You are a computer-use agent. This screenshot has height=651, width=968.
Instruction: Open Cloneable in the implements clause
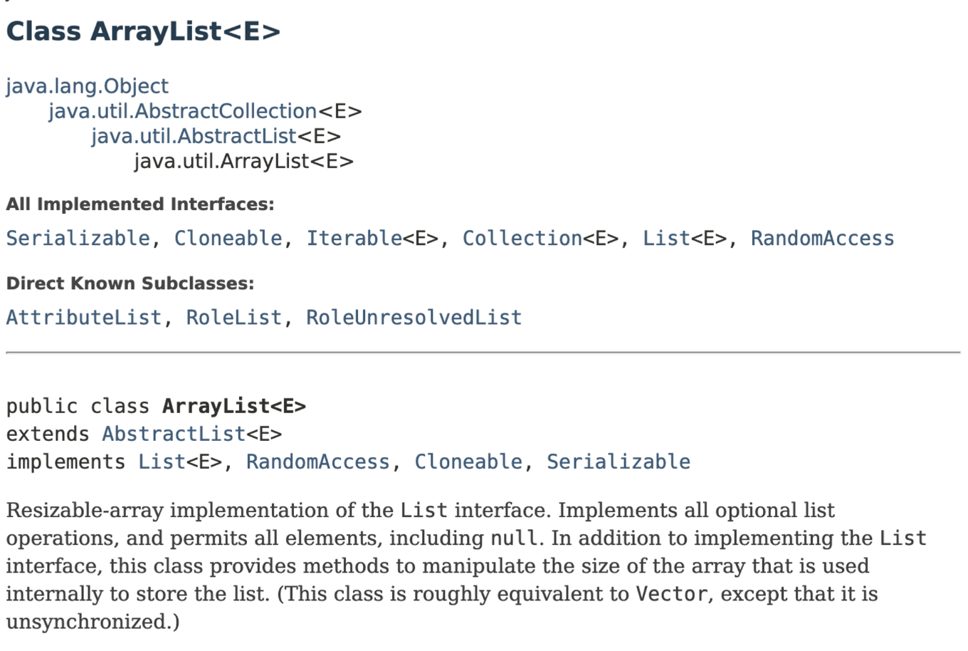[x=468, y=462]
